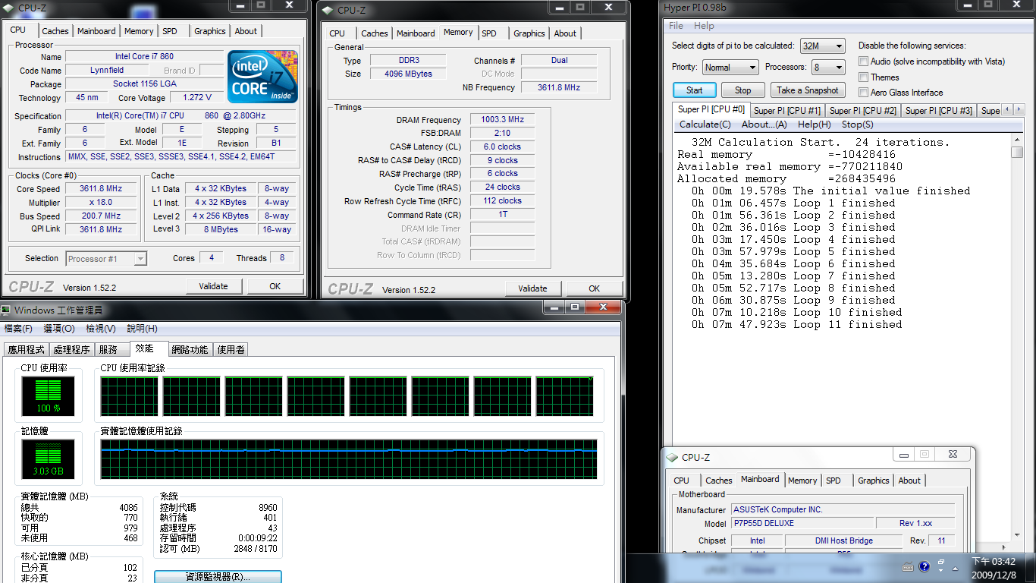Show hidden tray icons with the up arrow

click(956, 567)
